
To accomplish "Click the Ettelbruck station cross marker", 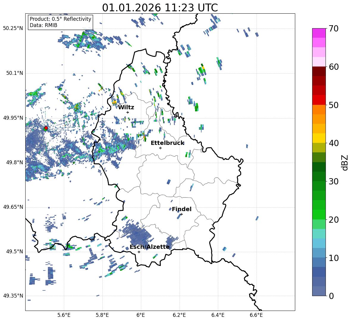I will [160, 148].
